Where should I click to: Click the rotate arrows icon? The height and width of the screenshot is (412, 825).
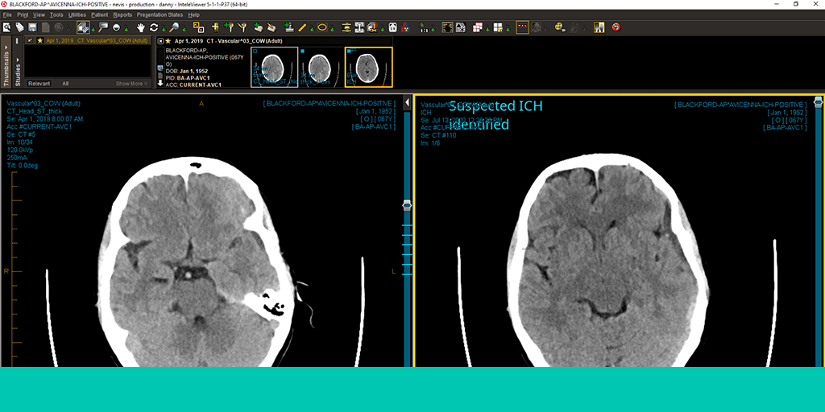[154, 27]
